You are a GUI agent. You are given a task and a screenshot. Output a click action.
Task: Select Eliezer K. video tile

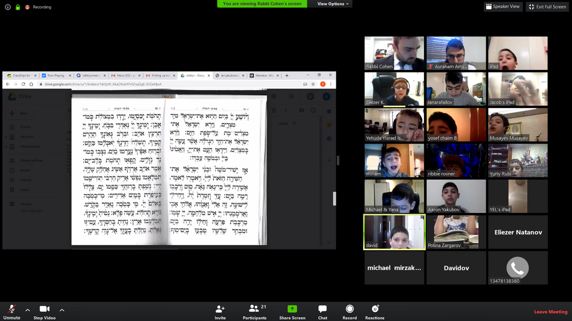394,89
